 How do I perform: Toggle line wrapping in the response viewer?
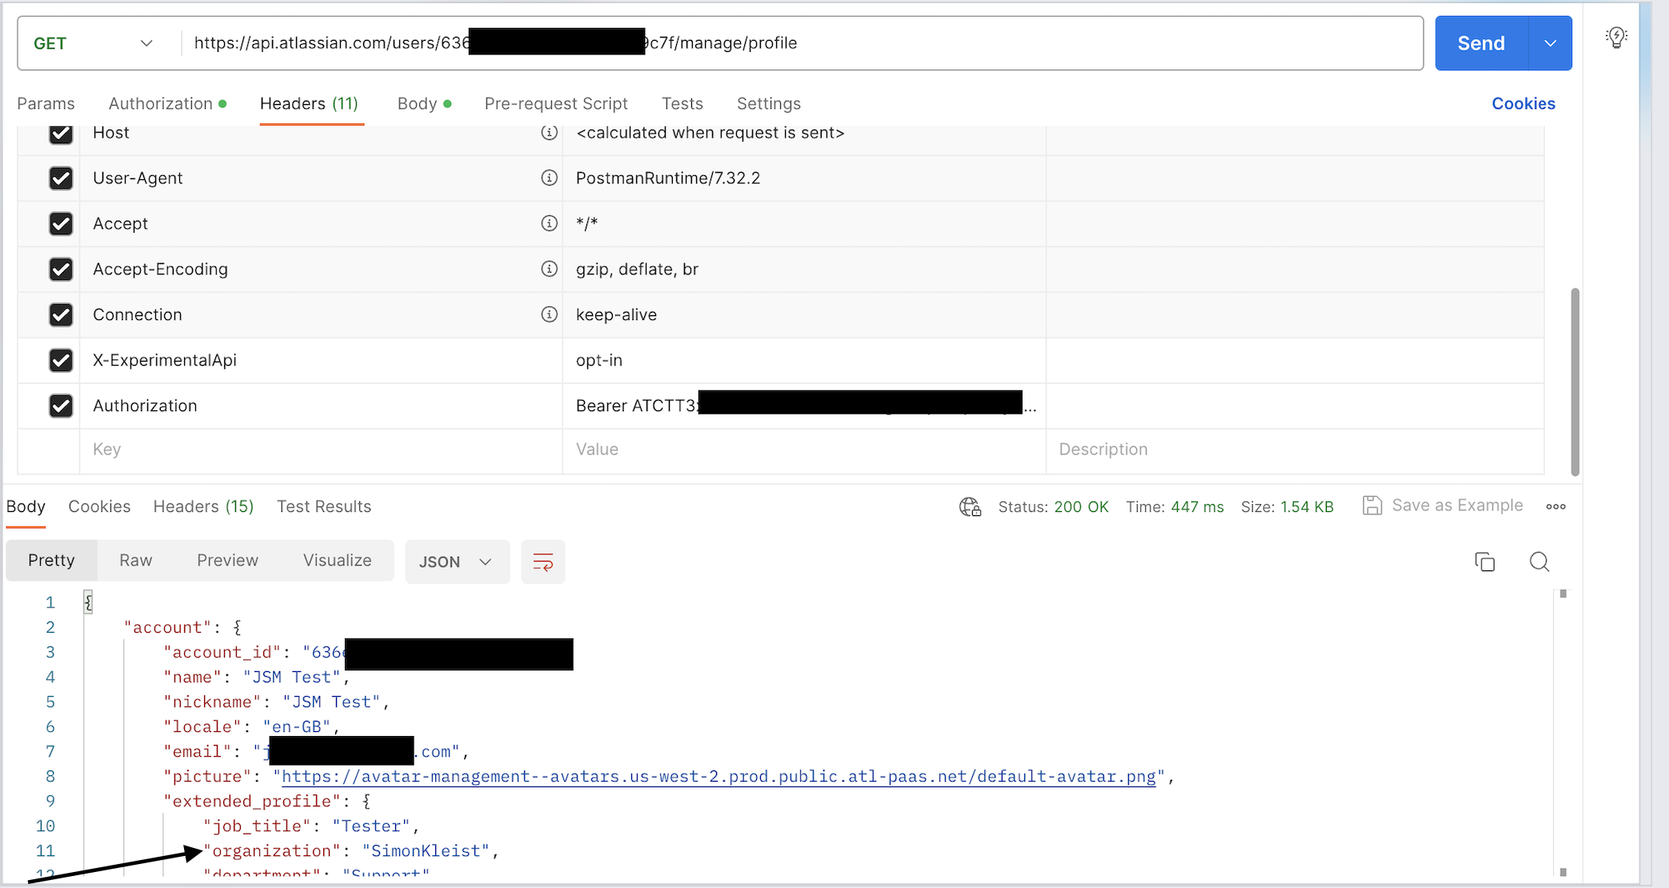click(542, 562)
